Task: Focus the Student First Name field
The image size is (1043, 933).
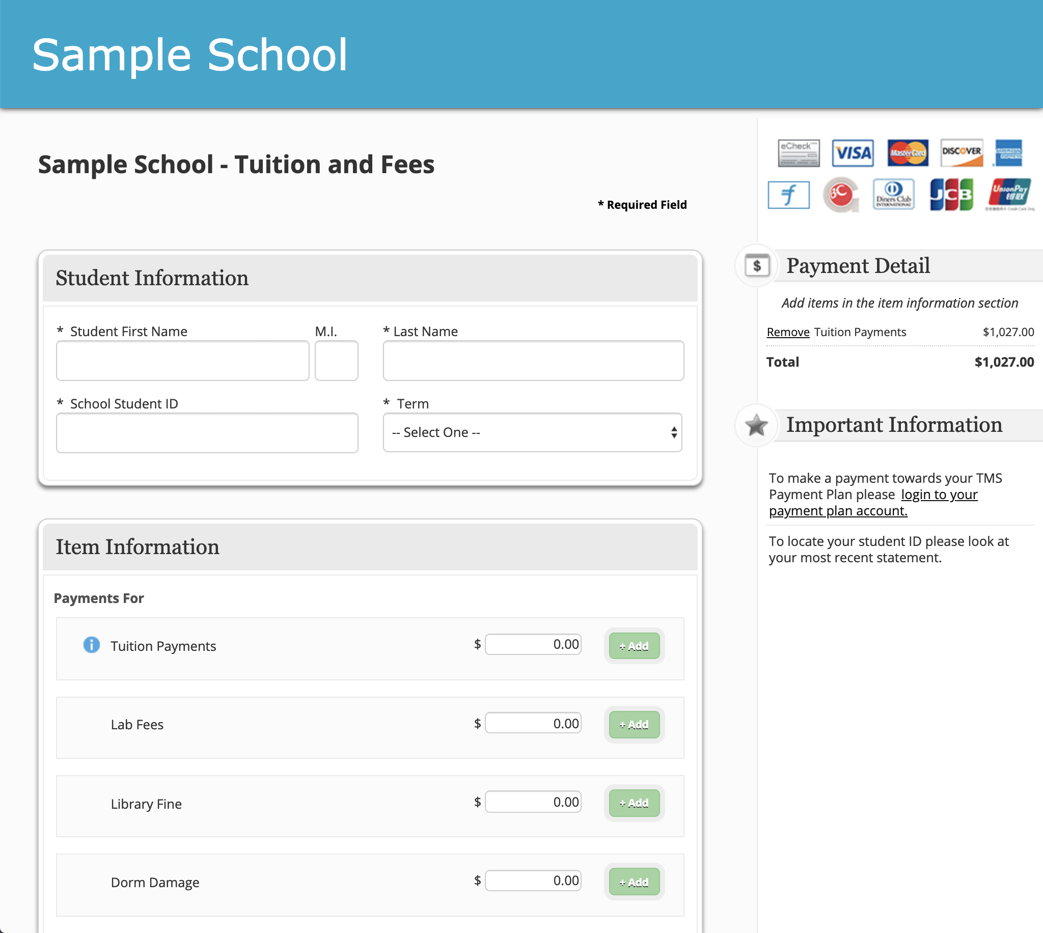Action: click(182, 361)
